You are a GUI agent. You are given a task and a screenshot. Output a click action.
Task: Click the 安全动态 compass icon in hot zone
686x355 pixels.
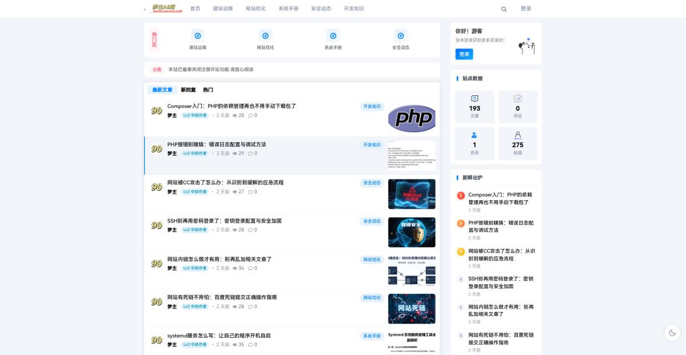click(401, 35)
